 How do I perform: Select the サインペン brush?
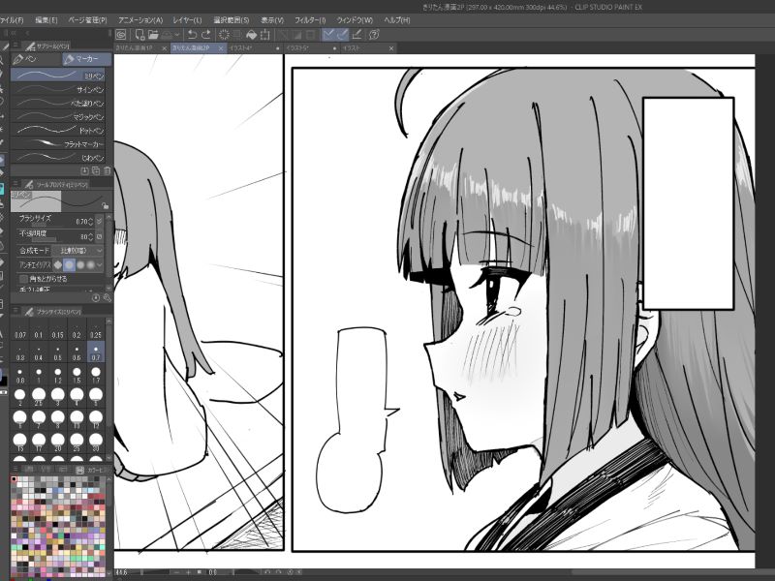pyautogui.click(x=58, y=89)
